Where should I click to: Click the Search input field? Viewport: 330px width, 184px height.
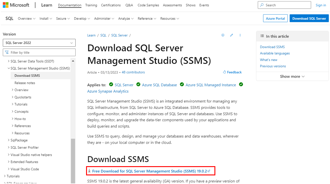pyautogui.click(x=284, y=5)
